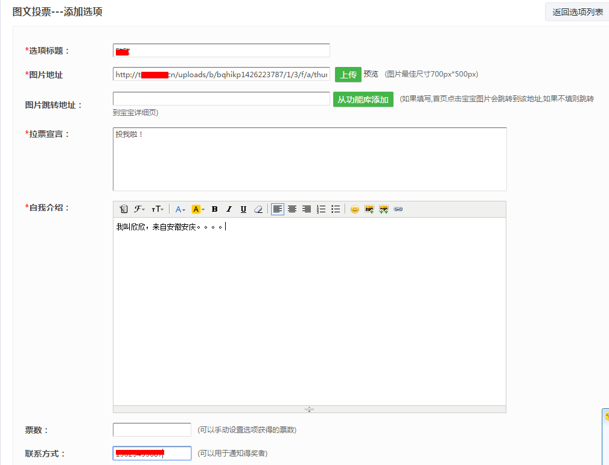Click the insert single image icon
This screenshot has height=465, width=609.
tap(369, 209)
